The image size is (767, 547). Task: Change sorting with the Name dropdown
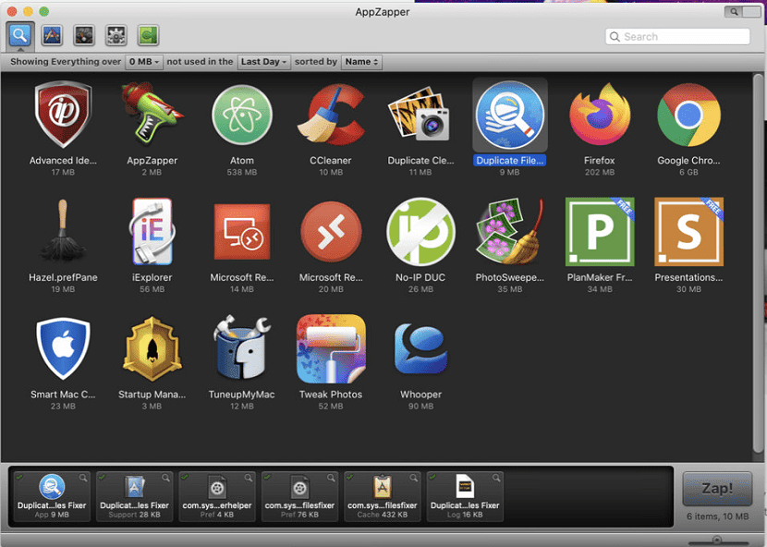click(x=360, y=62)
